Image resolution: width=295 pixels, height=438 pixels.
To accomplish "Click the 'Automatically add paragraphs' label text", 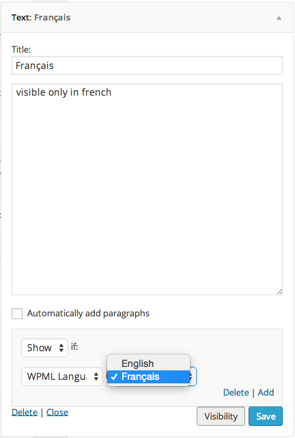I will click(x=88, y=314).
